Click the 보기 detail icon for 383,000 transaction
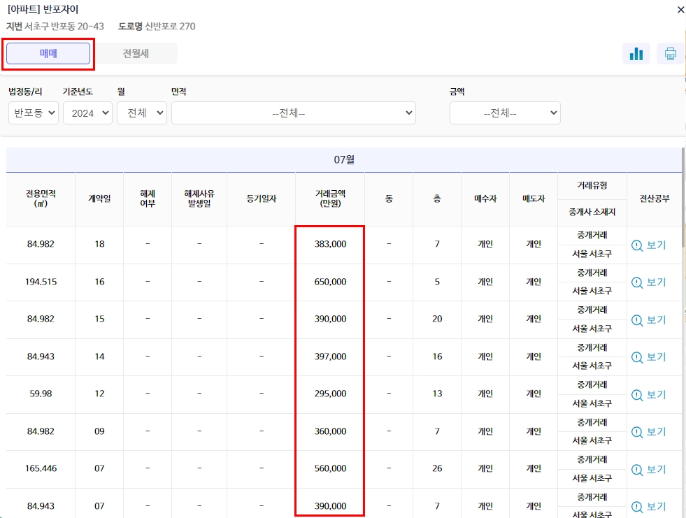This screenshot has width=686, height=518. pos(650,245)
